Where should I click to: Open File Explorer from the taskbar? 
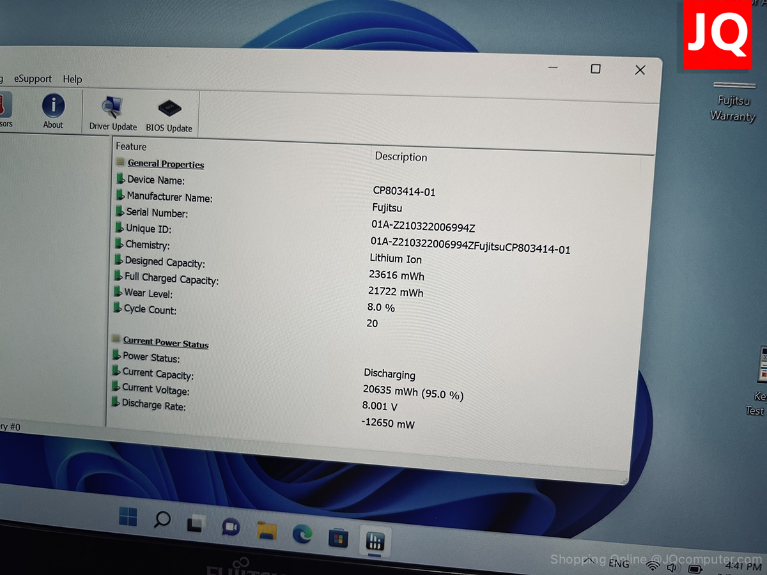[x=266, y=530]
